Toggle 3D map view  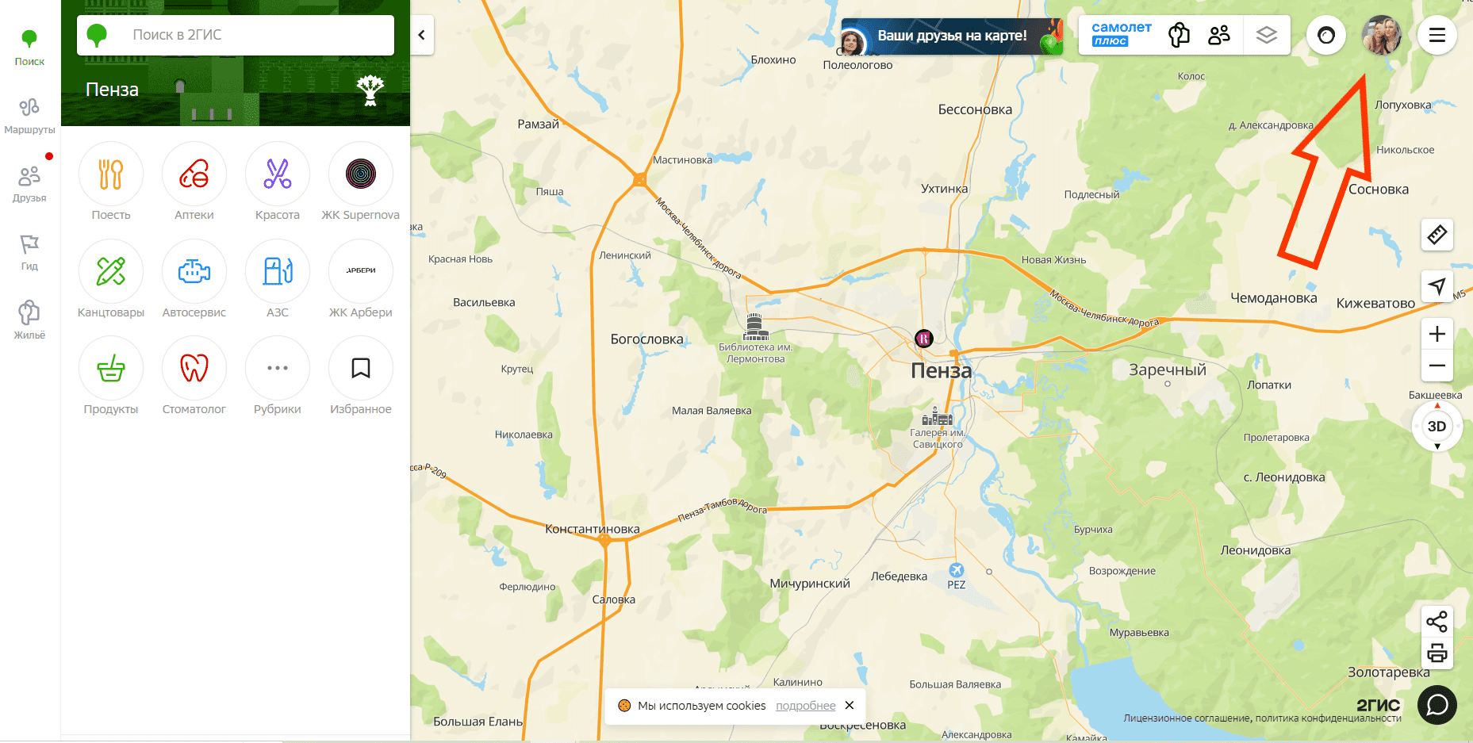coord(1437,426)
